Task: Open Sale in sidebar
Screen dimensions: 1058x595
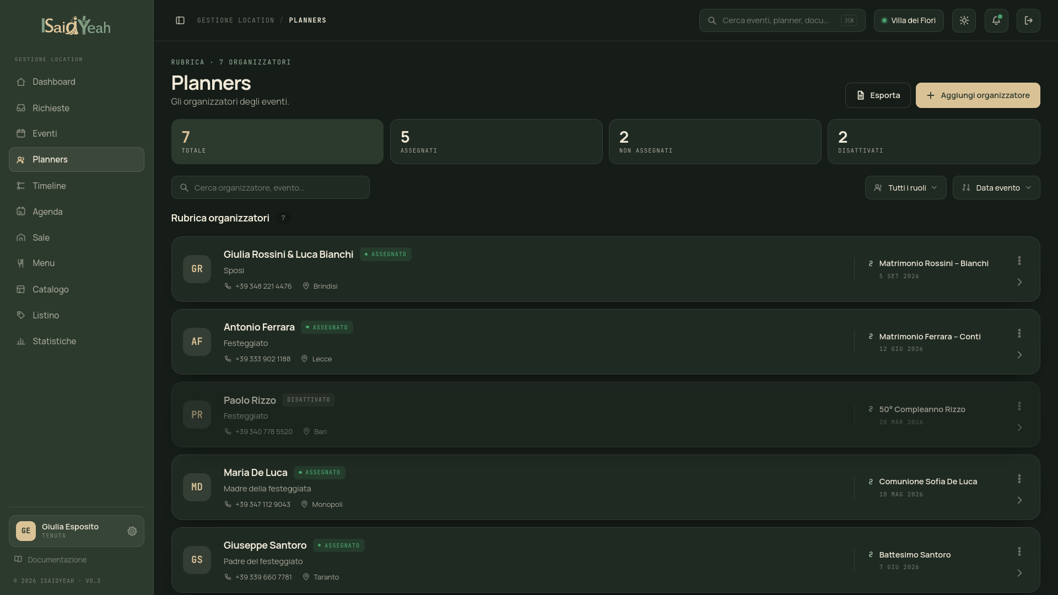Action: [77, 237]
